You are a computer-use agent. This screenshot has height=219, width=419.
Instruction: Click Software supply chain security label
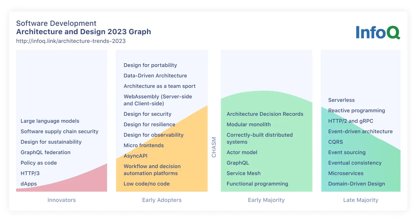pos(59,131)
